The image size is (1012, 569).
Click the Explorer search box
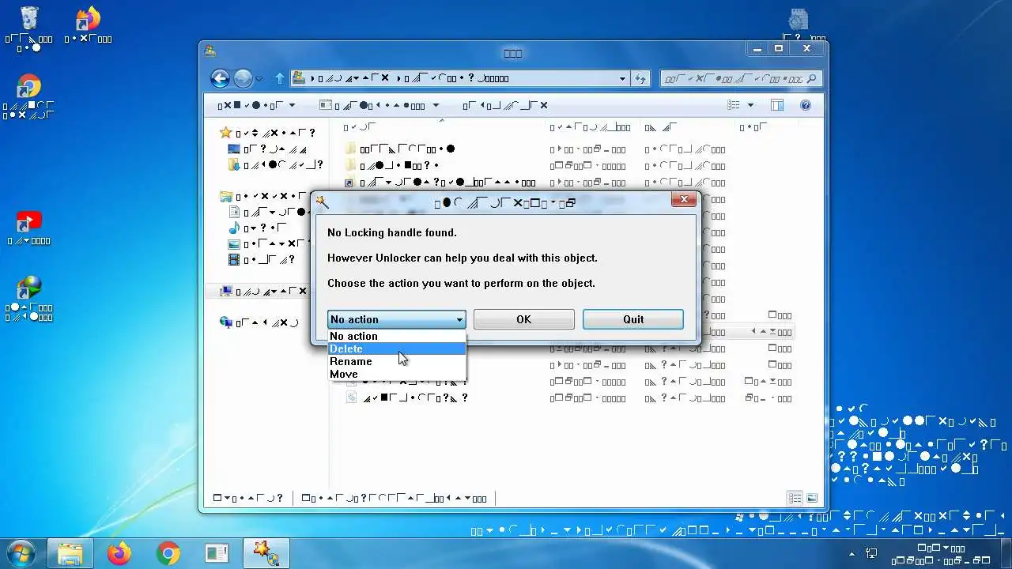(x=741, y=78)
